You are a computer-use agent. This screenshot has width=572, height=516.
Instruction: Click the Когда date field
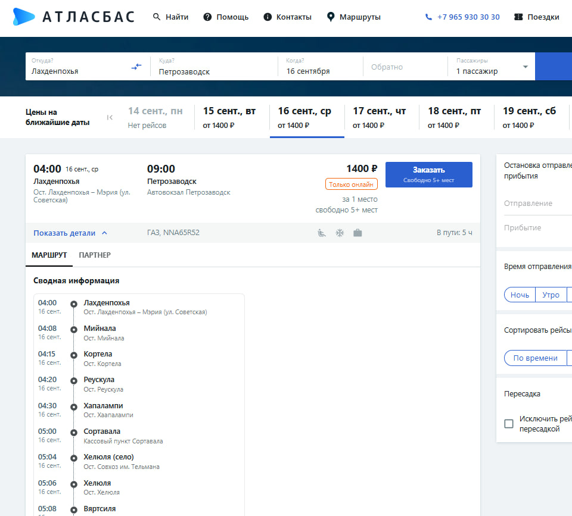[321, 66]
